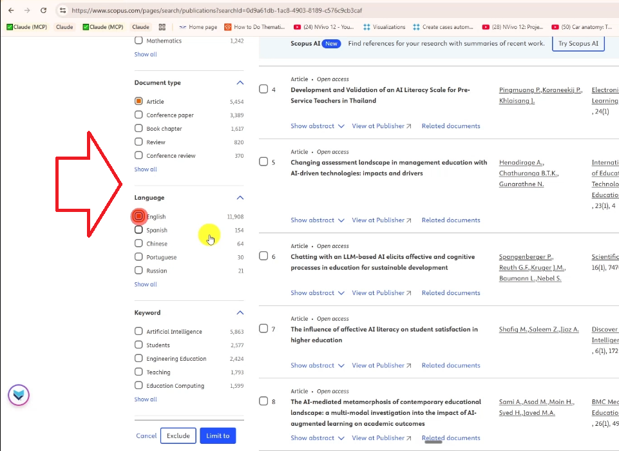Click the browser address bar URL
This screenshot has height=451, width=619.
pos(216,11)
